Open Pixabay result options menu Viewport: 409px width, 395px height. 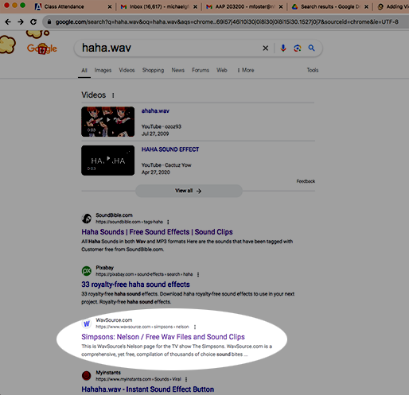point(198,274)
